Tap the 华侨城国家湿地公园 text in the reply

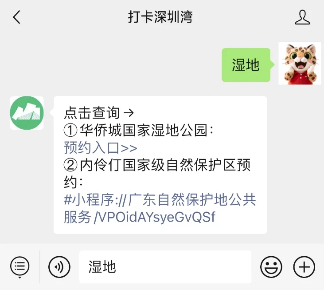144,131
